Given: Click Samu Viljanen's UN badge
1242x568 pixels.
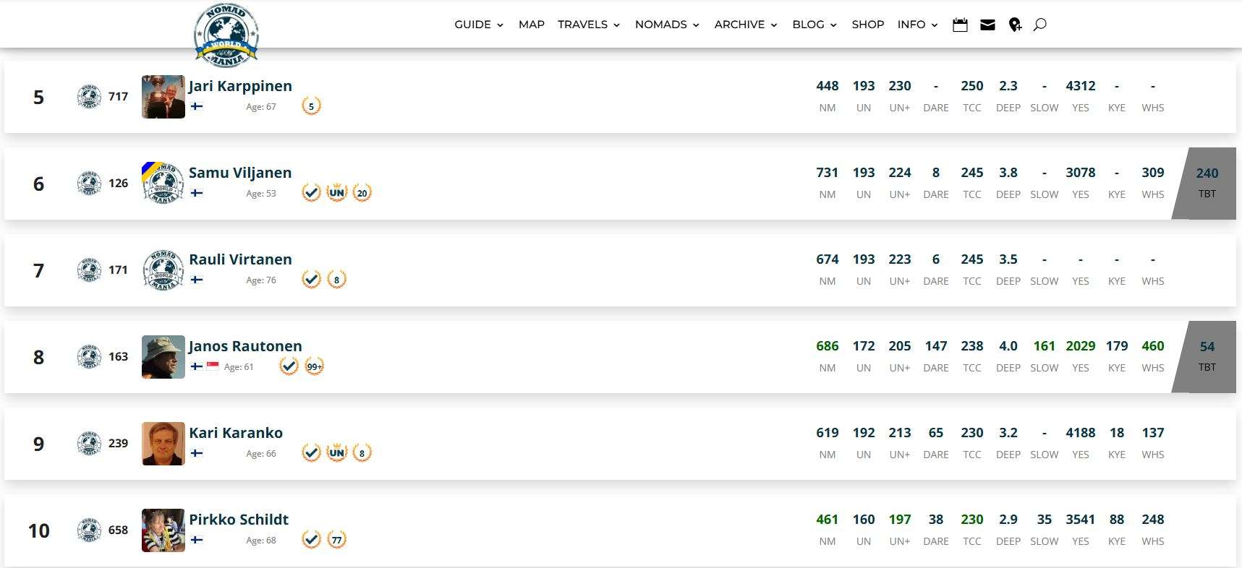Looking at the screenshot, I should click(x=336, y=193).
